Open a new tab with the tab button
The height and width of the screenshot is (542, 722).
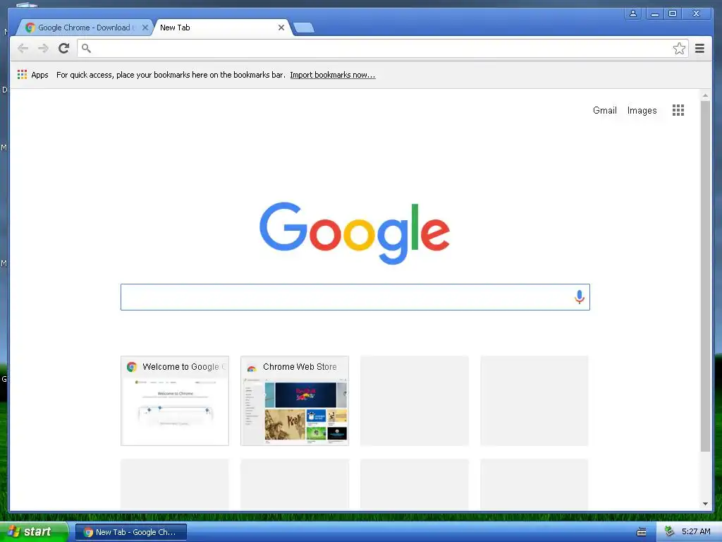coord(304,28)
